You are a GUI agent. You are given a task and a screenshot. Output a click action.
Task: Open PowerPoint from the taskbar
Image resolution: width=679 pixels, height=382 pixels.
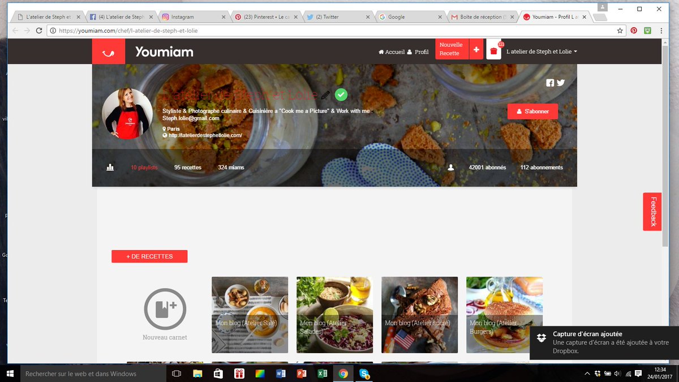pos(302,374)
